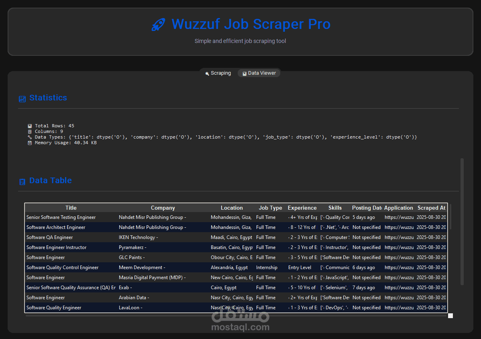Click the Memory Usage disk icon

30,143
